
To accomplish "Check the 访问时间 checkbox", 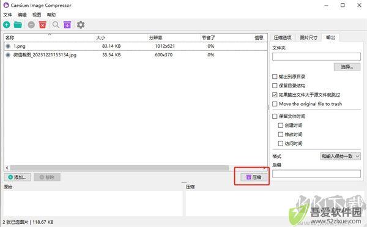I will point(280,143).
